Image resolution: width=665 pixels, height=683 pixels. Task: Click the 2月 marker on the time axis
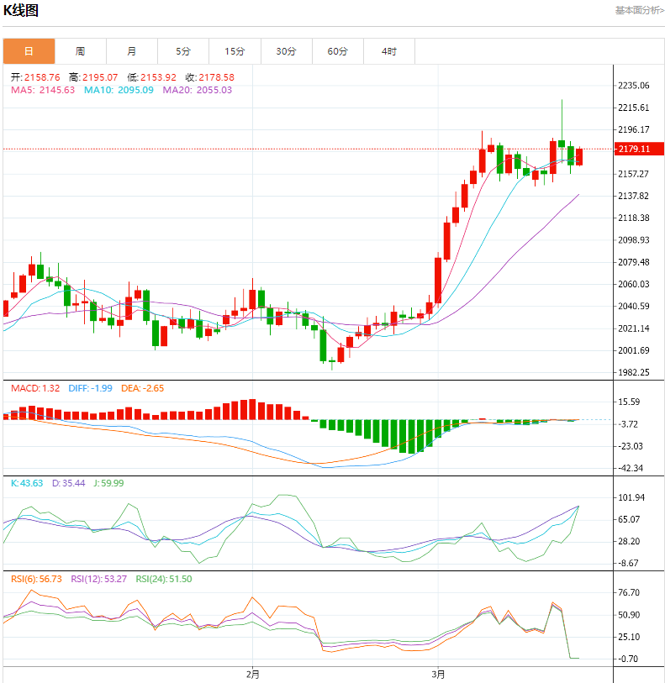pos(253,675)
